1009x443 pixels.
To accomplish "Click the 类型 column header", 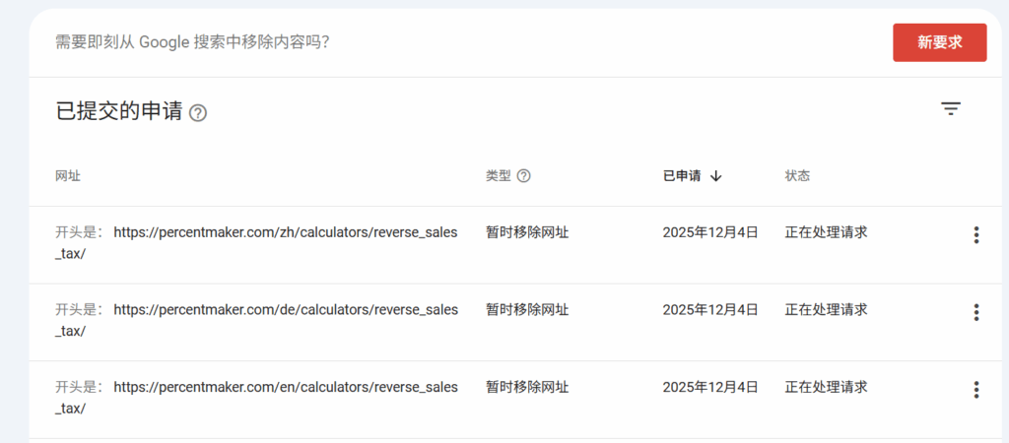I will pos(499,176).
